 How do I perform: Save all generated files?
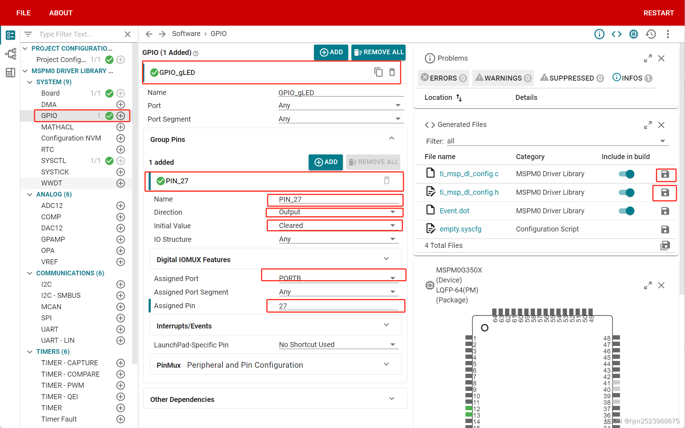(x=665, y=245)
